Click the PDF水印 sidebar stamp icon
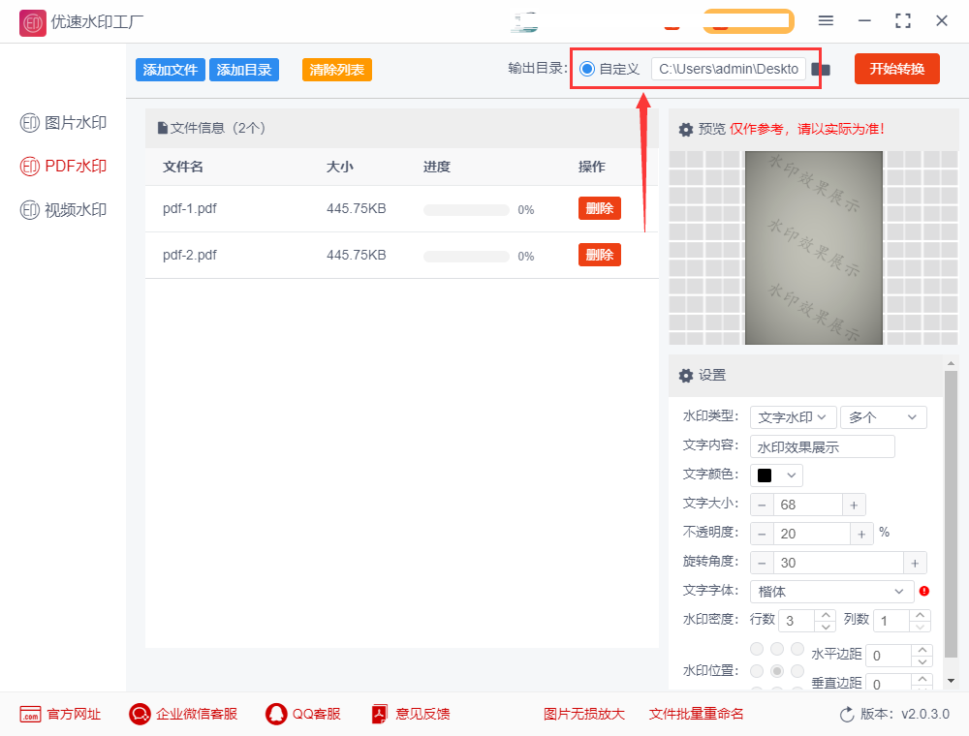 coord(30,167)
